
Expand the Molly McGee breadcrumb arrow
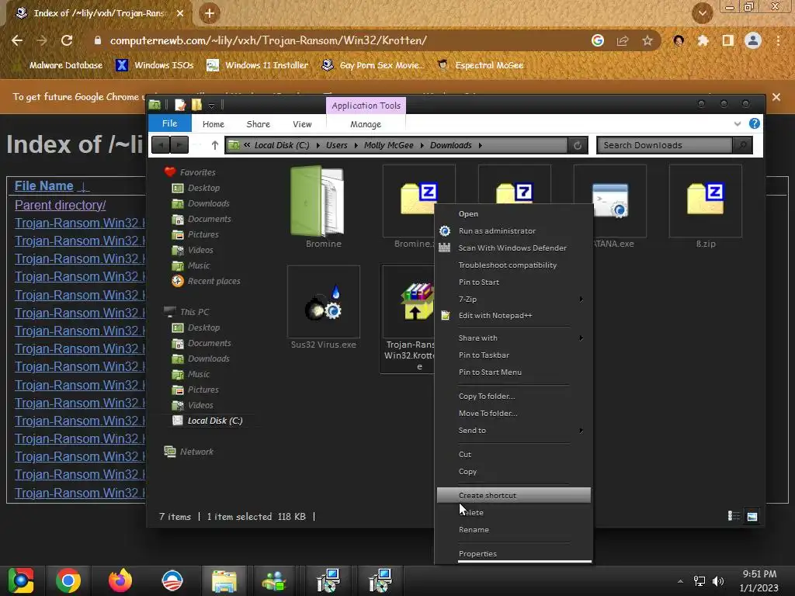coord(422,145)
